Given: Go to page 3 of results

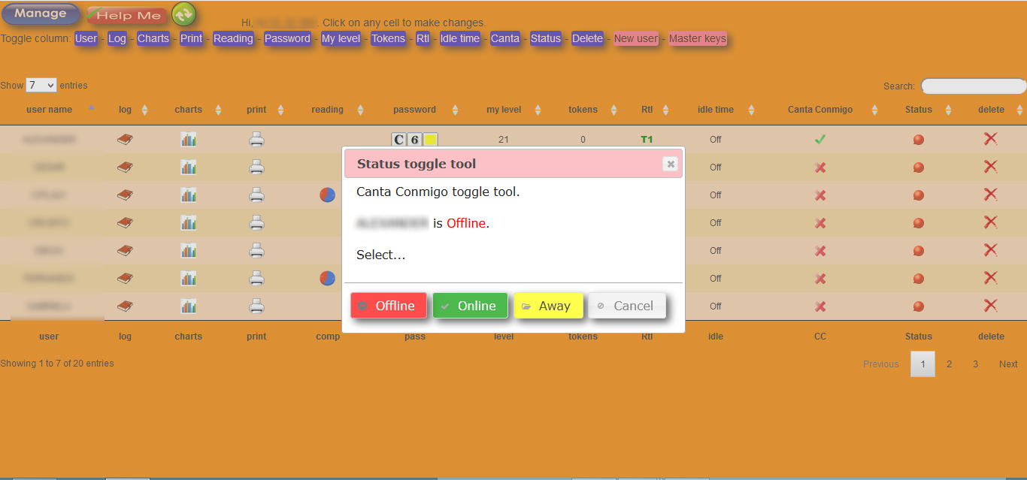Looking at the screenshot, I should click(x=975, y=364).
